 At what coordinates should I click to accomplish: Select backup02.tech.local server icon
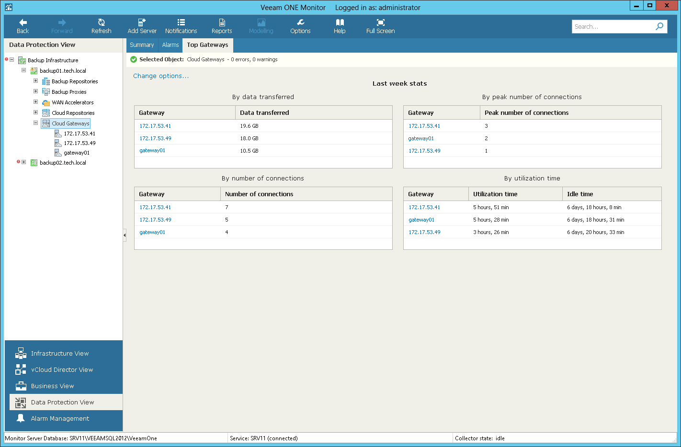pyautogui.click(x=34, y=163)
